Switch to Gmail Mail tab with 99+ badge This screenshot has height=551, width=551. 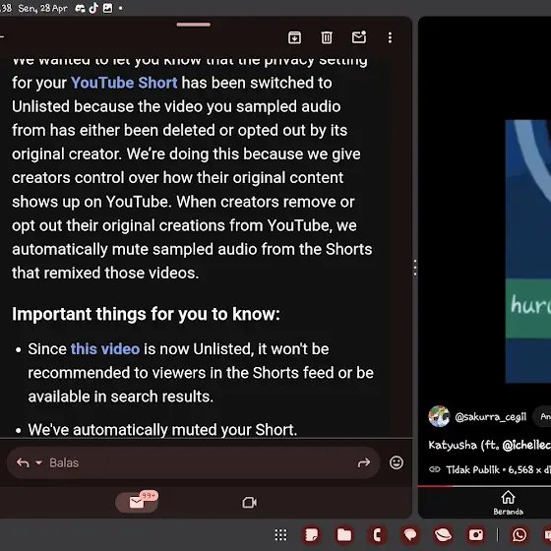pyautogui.click(x=137, y=502)
